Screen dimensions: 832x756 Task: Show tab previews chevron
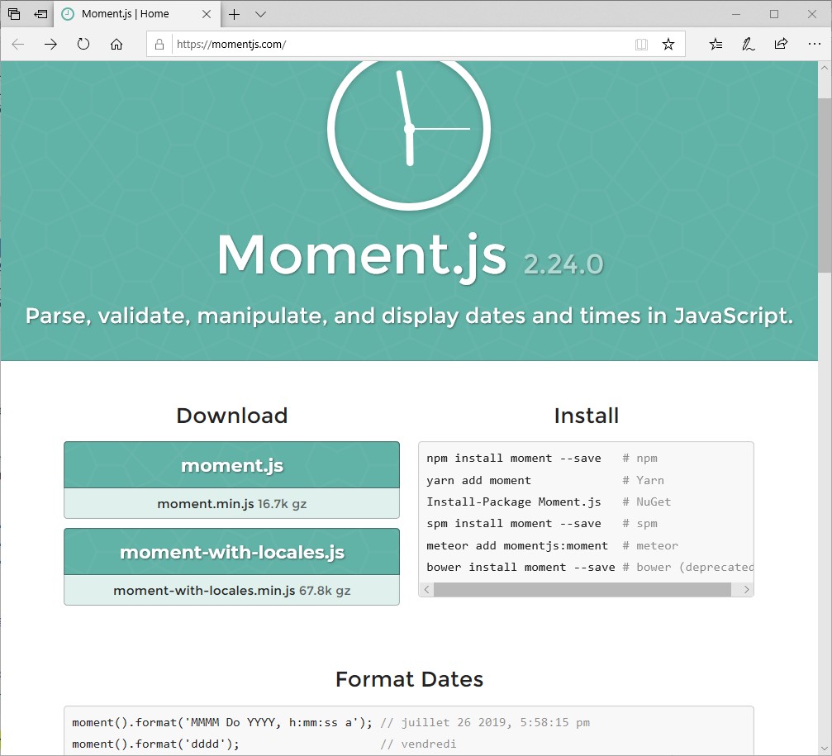coord(260,14)
